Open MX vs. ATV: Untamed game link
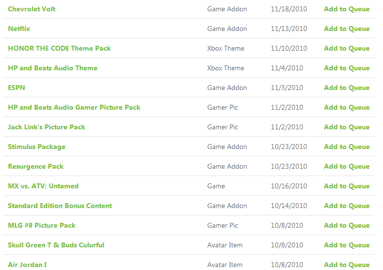Viewport: 383px width, 270px height. click(x=43, y=186)
